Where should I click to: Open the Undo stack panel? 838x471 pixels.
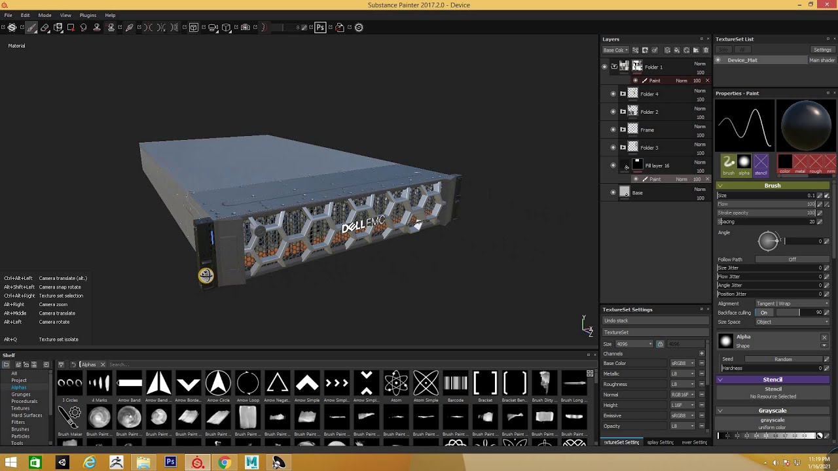click(x=655, y=321)
